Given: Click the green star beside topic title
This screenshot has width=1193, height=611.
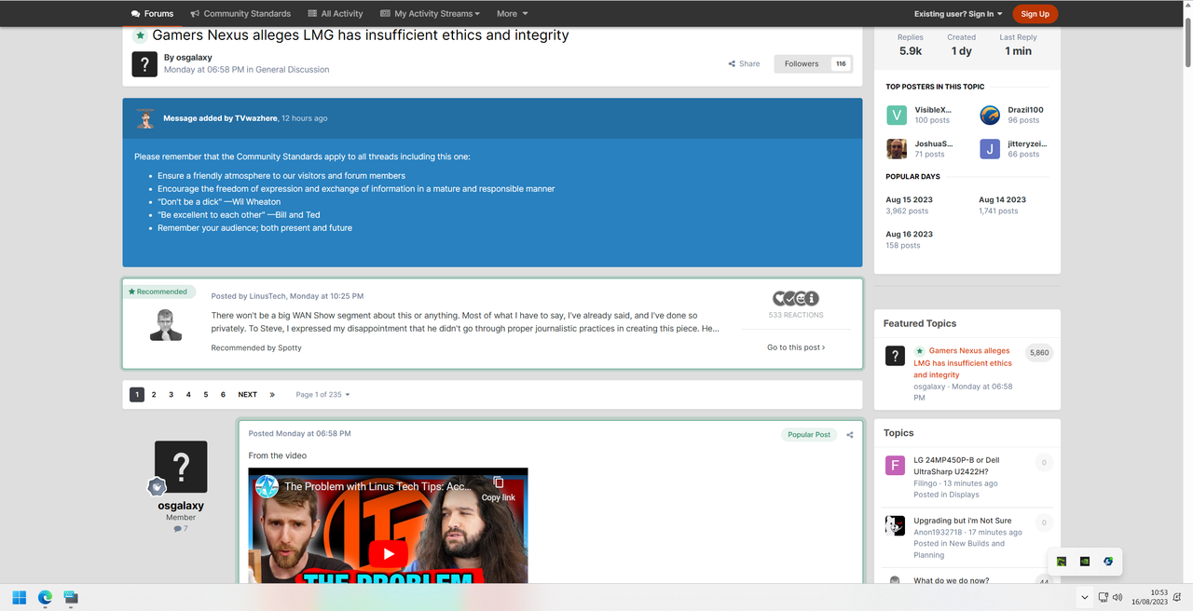Looking at the screenshot, I should [x=140, y=35].
